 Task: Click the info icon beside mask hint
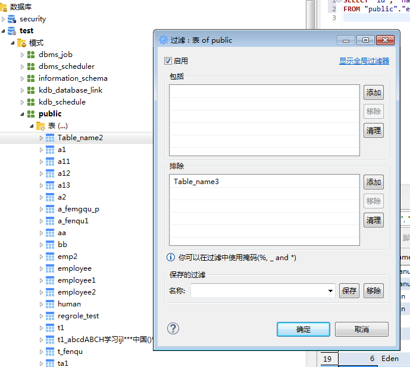(171, 257)
